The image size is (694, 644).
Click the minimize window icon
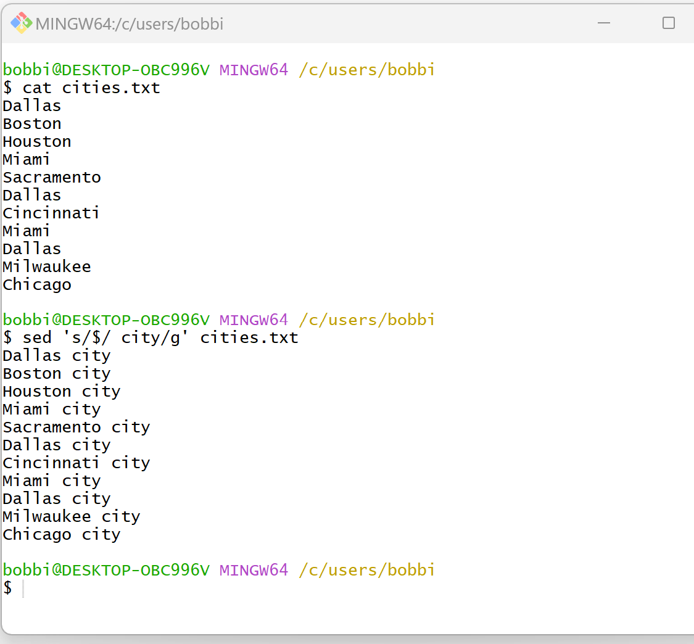point(603,23)
